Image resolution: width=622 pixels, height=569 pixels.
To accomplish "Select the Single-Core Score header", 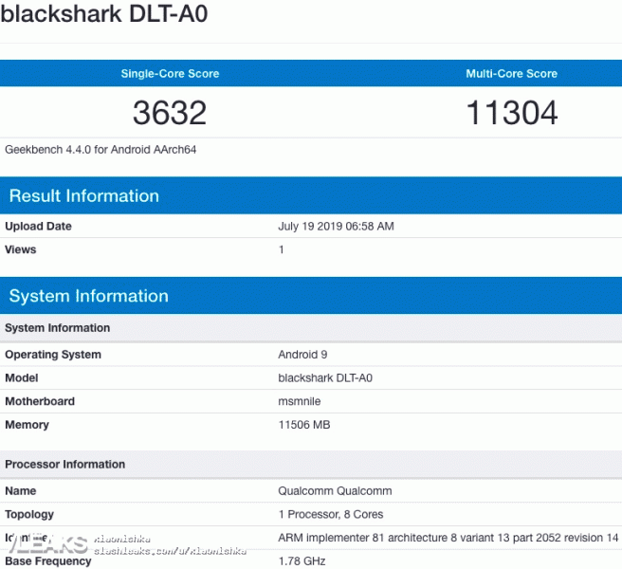I will [x=170, y=73].
